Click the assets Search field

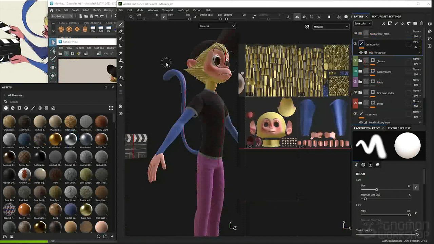(51, 102)
